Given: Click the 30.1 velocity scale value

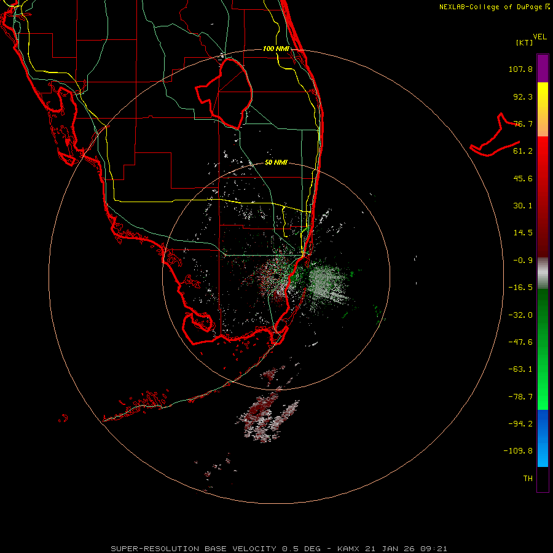Looking at the screenshot, I should [x=523, y=206].
